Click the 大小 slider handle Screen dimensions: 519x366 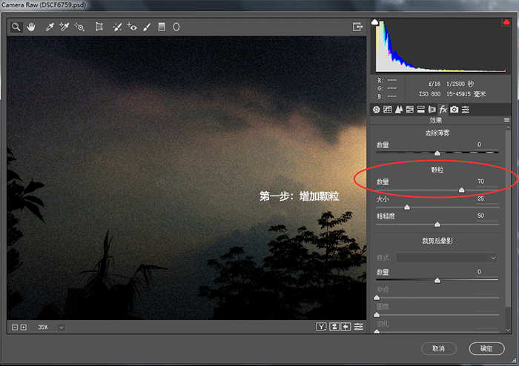(407, 207)
